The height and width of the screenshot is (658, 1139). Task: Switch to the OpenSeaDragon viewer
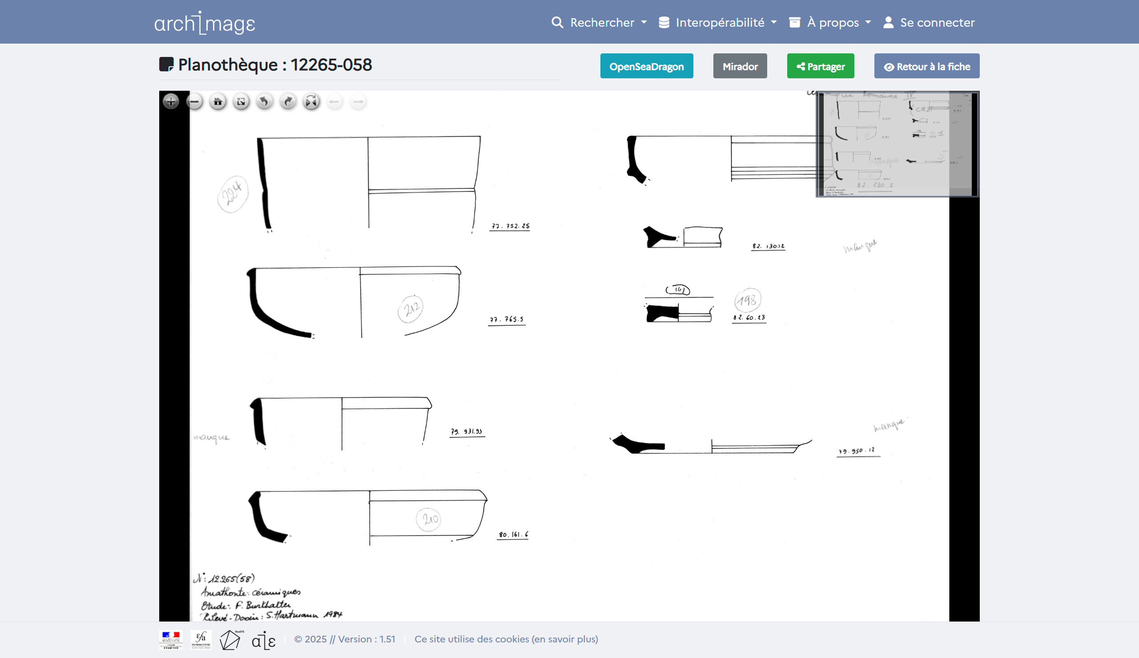pyautogui.click(x=646, y=66)
